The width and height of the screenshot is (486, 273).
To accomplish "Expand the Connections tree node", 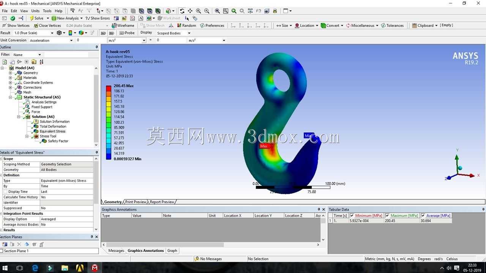I will pyautogui.click(x=11, y=88).
